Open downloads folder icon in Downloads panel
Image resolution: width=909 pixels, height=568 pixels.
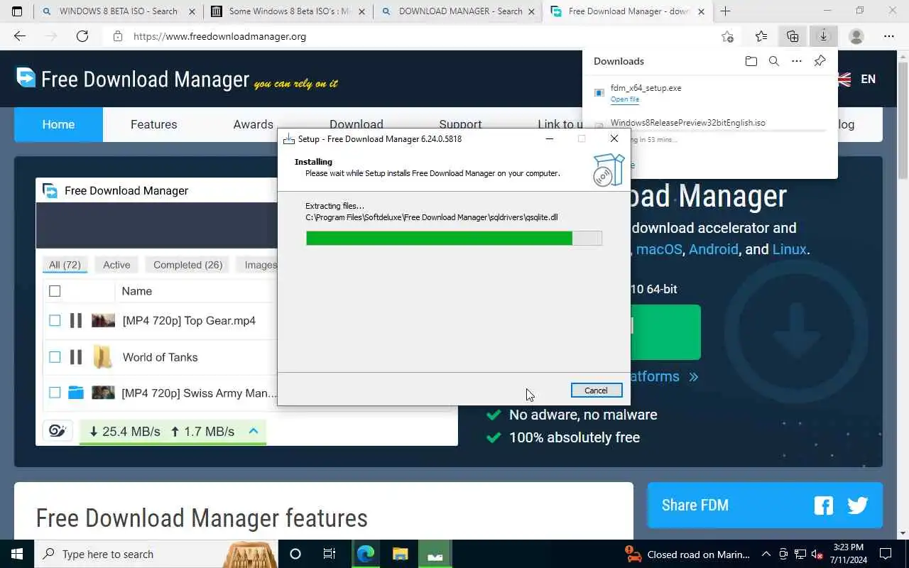751,61
